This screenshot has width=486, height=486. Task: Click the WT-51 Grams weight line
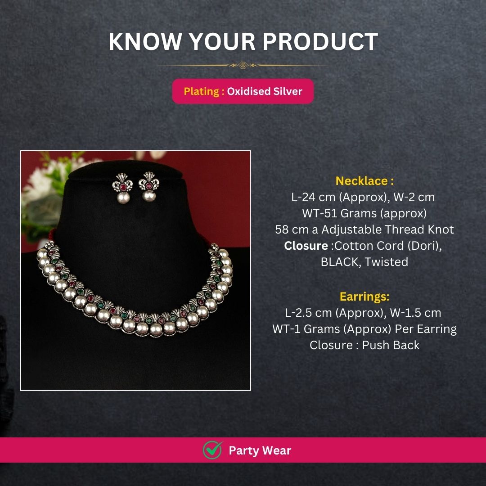click(x=364, y=213)
